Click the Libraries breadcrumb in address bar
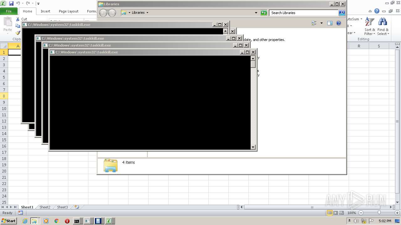The height and width of the screenshot is (225, 401). tap(138, 13)
